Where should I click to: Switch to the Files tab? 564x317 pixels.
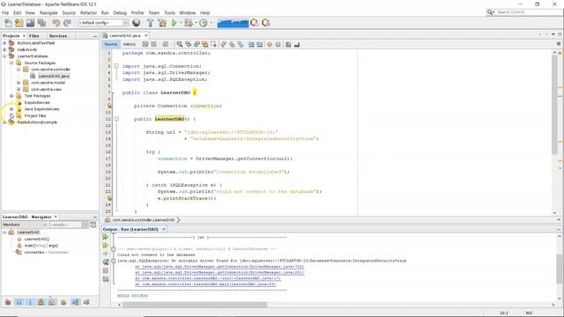point(34,36)
